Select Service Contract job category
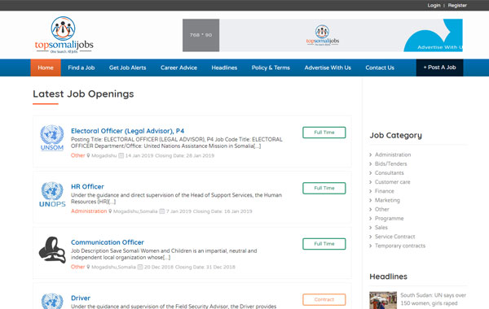Viewport: 489px width, 309px height. (394, 237)
